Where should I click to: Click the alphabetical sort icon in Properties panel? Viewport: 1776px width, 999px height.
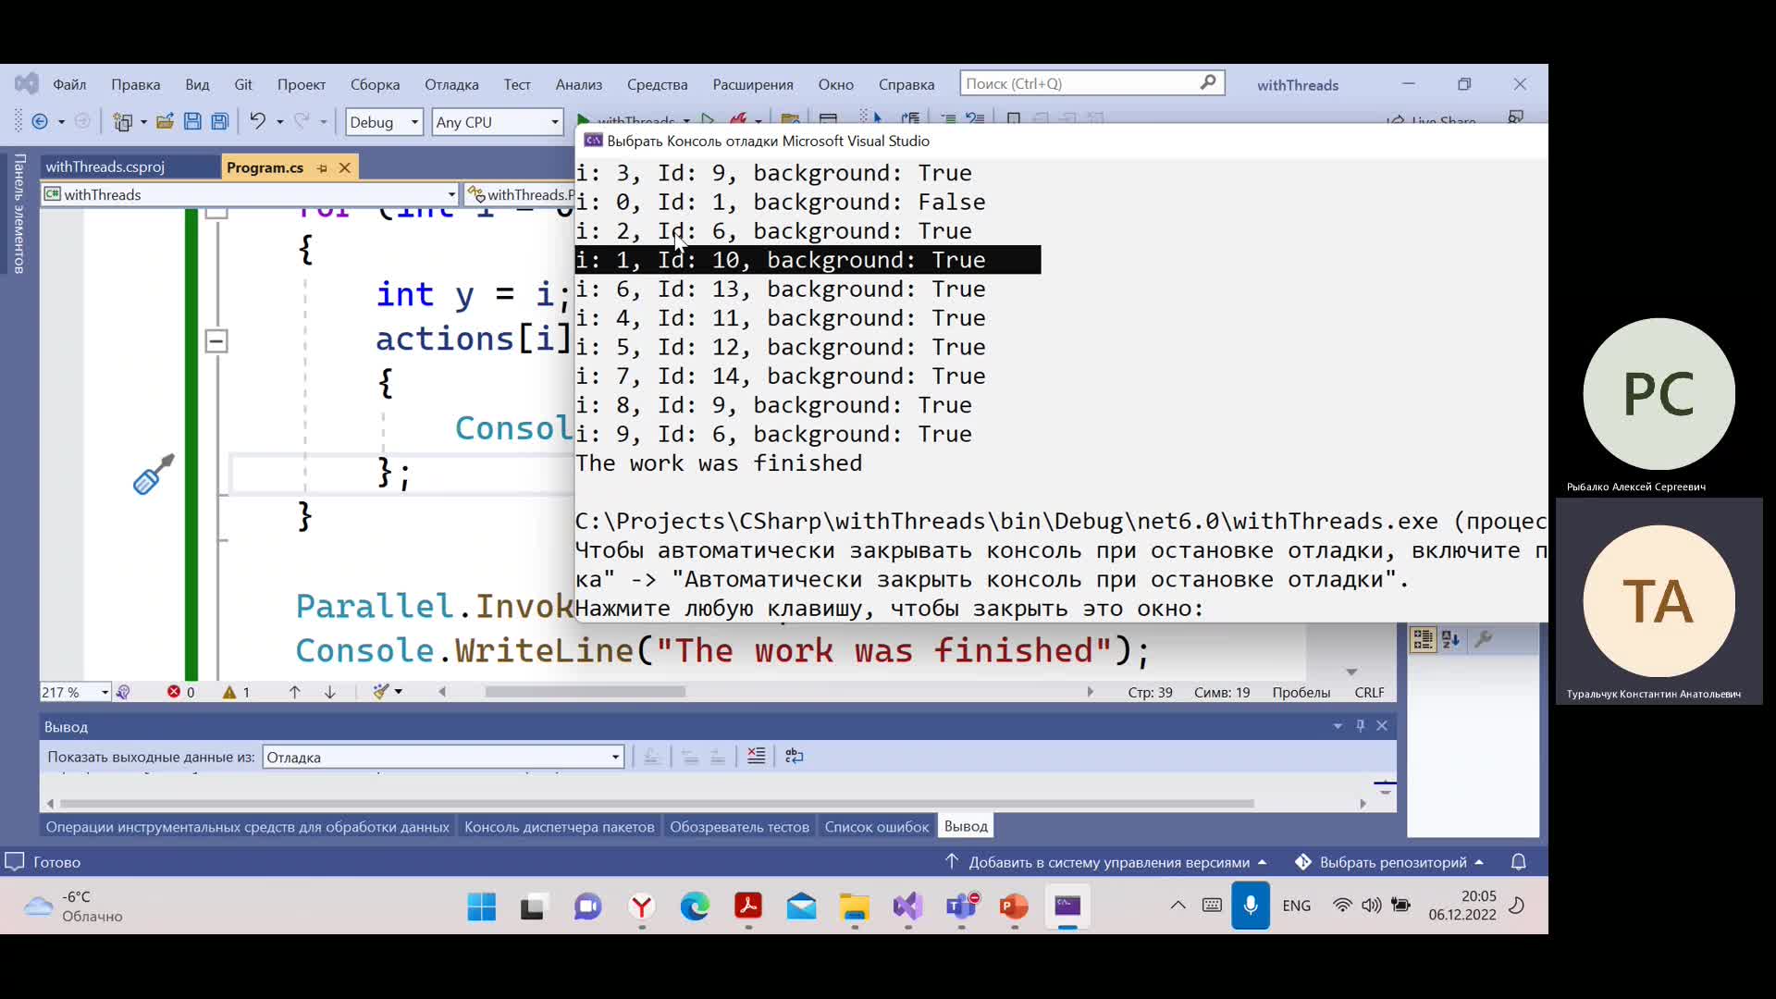point(1450,639)
